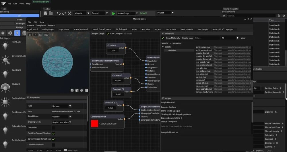Open the main File menu
The width and height of the screenshot is (287, 152).
(9, 4)
